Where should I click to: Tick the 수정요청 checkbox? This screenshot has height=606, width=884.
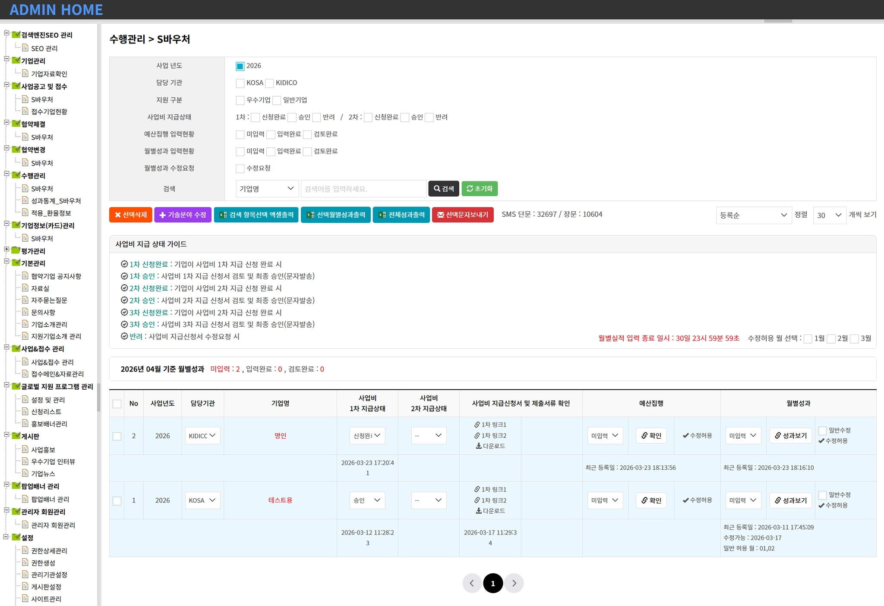240,168
